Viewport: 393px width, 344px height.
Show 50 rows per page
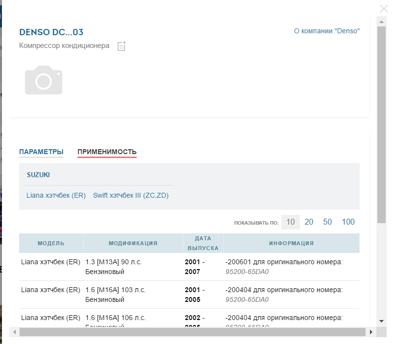click(x=327, y=222)
